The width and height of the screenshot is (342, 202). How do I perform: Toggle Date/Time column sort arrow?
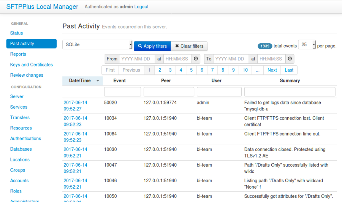pyautogui.click(x=98, y=81)
